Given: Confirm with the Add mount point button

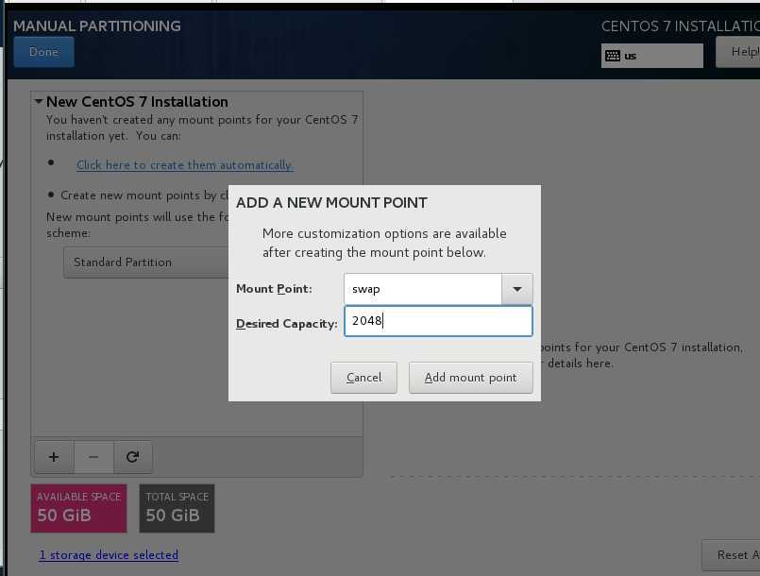Looking at the screenshot, I should click(x=471, y=378).
